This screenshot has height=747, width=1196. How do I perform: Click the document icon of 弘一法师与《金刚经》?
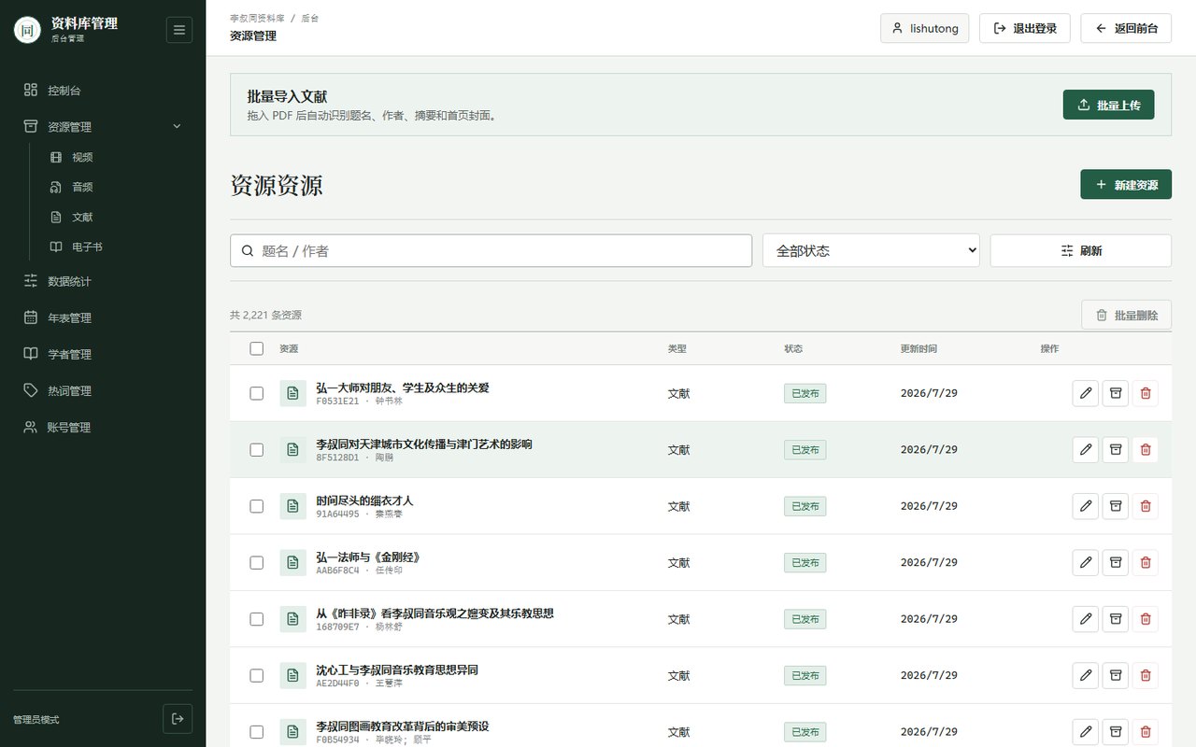(293, 563)
